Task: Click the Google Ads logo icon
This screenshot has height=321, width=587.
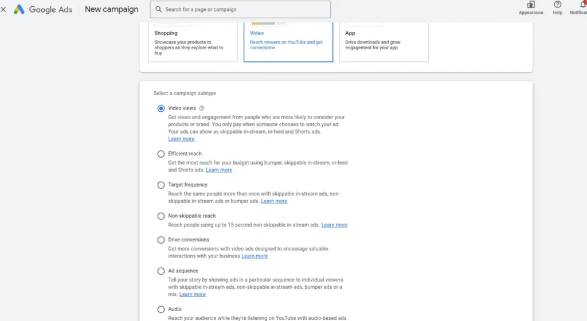Action: pyautogui.click(x=19, y=10)
